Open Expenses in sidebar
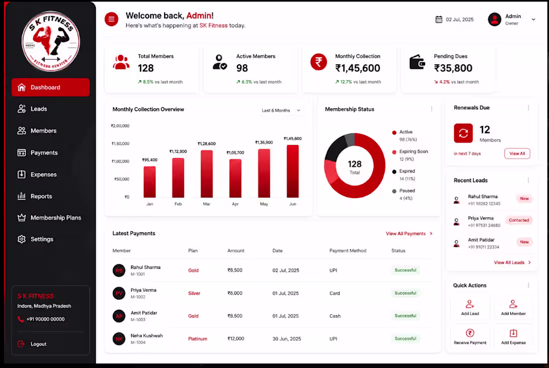This screenshot has width=549, height=368. [51, 174]
